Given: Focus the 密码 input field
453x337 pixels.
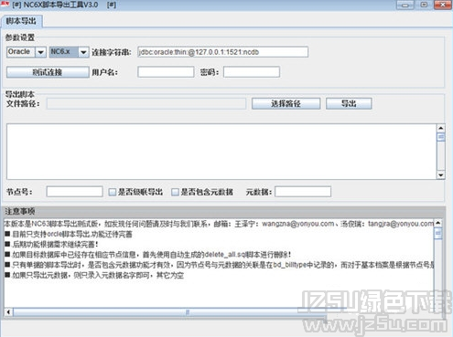Looking at the screenshot, I should tap(252, 72).
